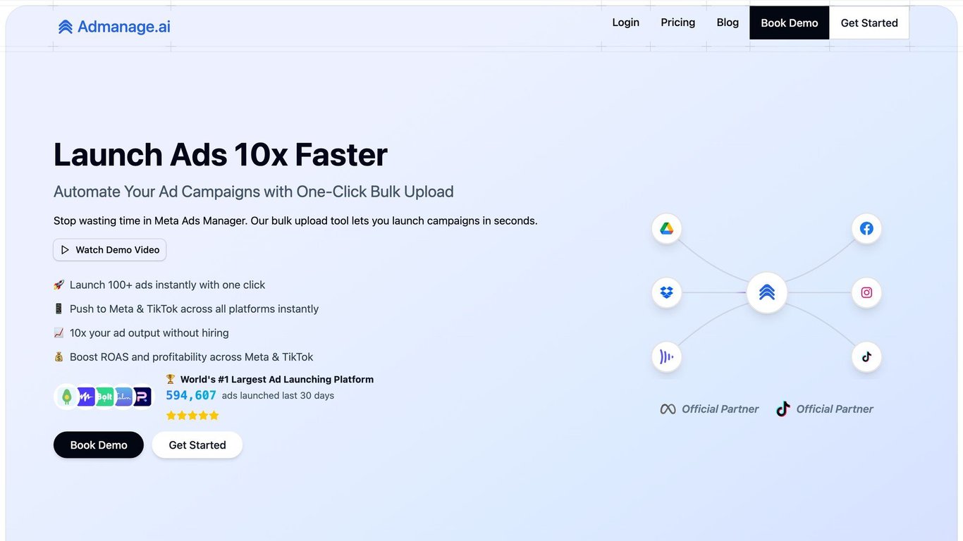This screenshot has height=541, width=963.
Task: Click the Book Demo button below the stats
Action: pyautogui.click(x=99, y=445)
